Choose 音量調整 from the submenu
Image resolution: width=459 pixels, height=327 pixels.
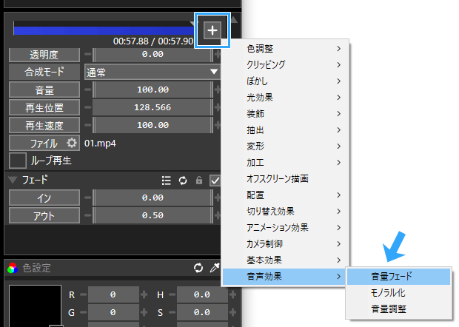tap(399, 309)
